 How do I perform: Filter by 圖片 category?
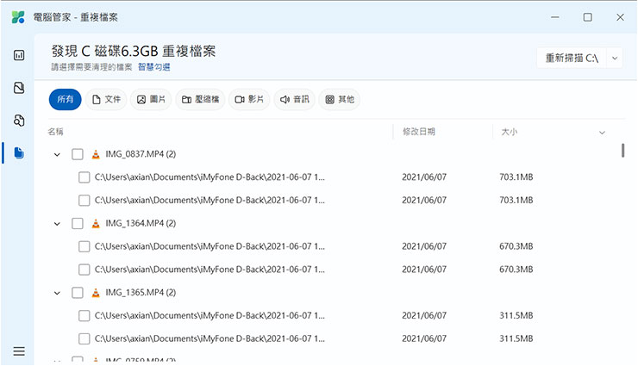(x=152, y=100)
